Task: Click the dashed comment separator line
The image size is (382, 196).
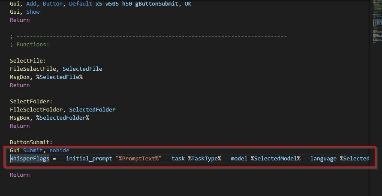Action: [150, 36]
